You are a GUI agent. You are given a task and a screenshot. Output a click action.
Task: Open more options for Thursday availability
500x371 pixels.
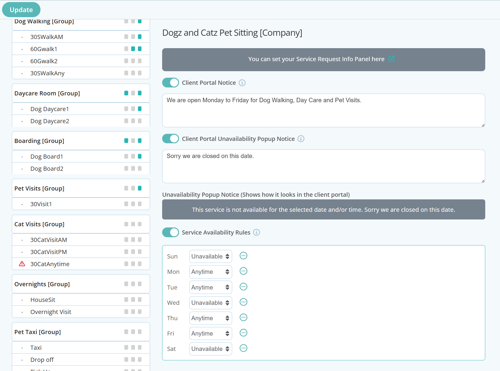pyautogui.click(x=243, y=318)
